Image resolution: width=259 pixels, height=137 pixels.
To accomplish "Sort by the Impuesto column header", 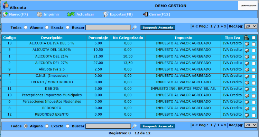I will point(183,38).
